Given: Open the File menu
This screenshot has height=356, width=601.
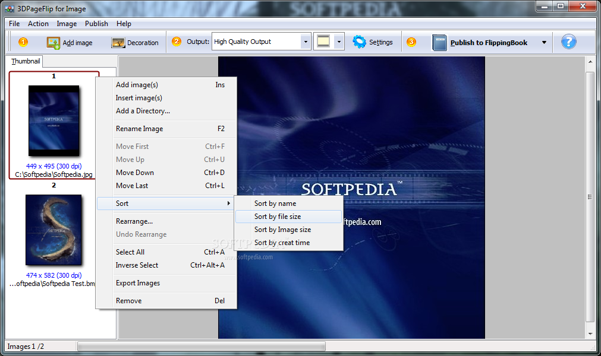Looking at the screenshot, I should click(x=14, y=23).
